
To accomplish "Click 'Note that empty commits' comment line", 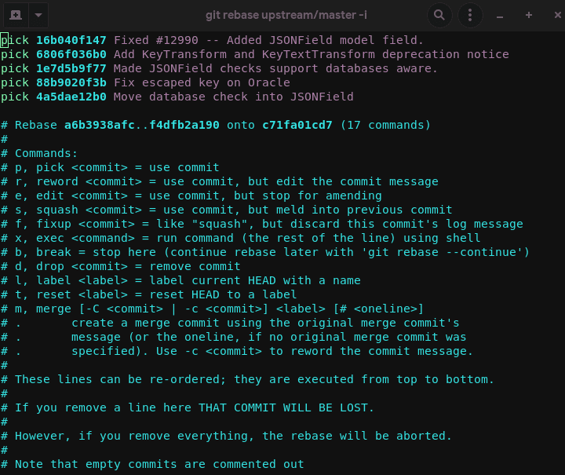I will 159,464.
